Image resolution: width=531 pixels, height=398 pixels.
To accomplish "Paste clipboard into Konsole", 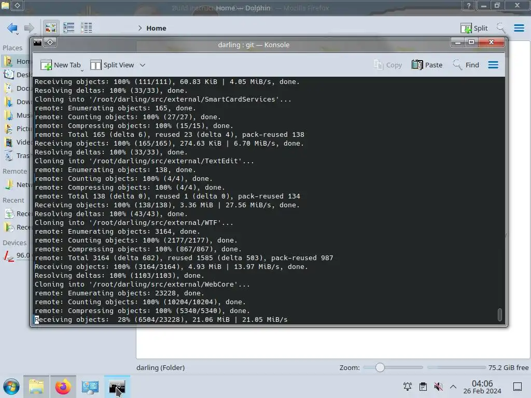I will (427, 65).
